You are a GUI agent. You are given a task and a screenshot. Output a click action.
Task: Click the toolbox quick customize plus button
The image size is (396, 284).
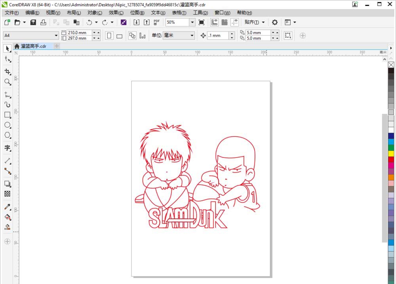[x=7, y=241]
